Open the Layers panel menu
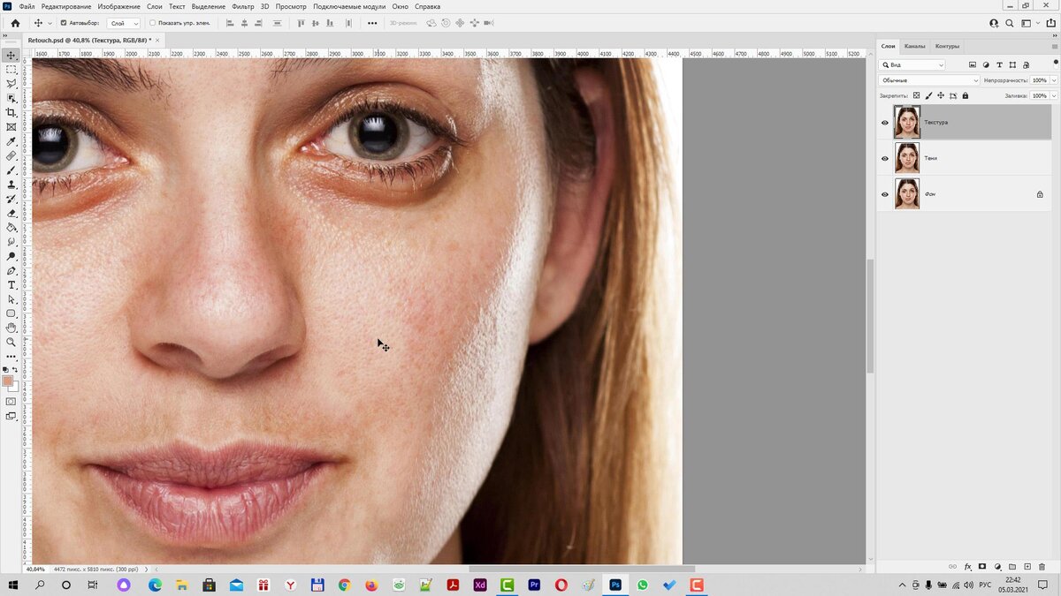The image size is (1061, 596). click(x=1054, y=46)
